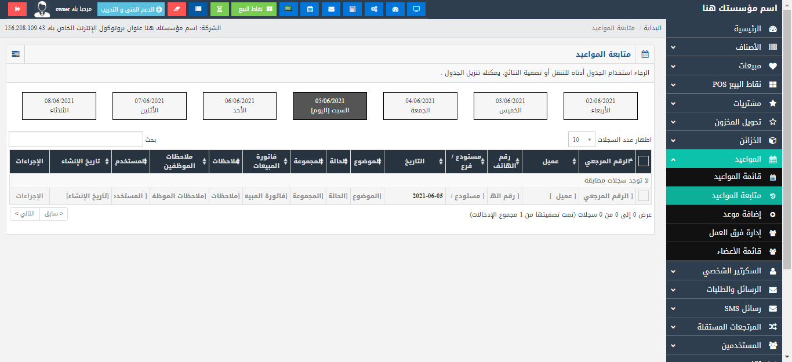Viewport: 792px width, 362px height.
Task: Open the calendar icon in top toolbar
Action: pyautogui.click(x=310, y=9)
